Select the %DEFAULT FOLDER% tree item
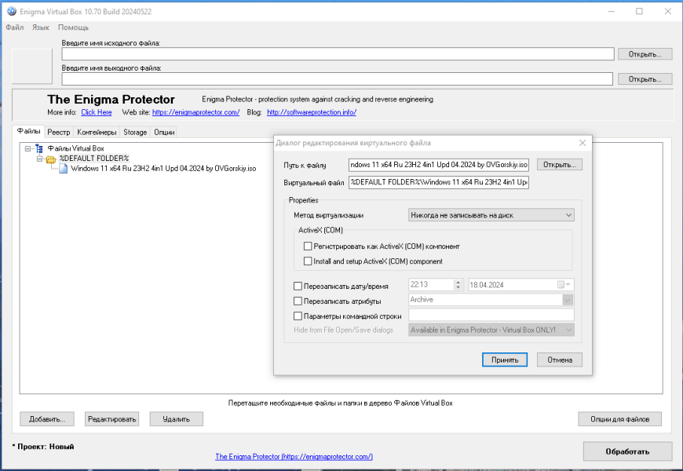Image resolution: width=683 pixels, height=471 pixels. tap(94, 159)
